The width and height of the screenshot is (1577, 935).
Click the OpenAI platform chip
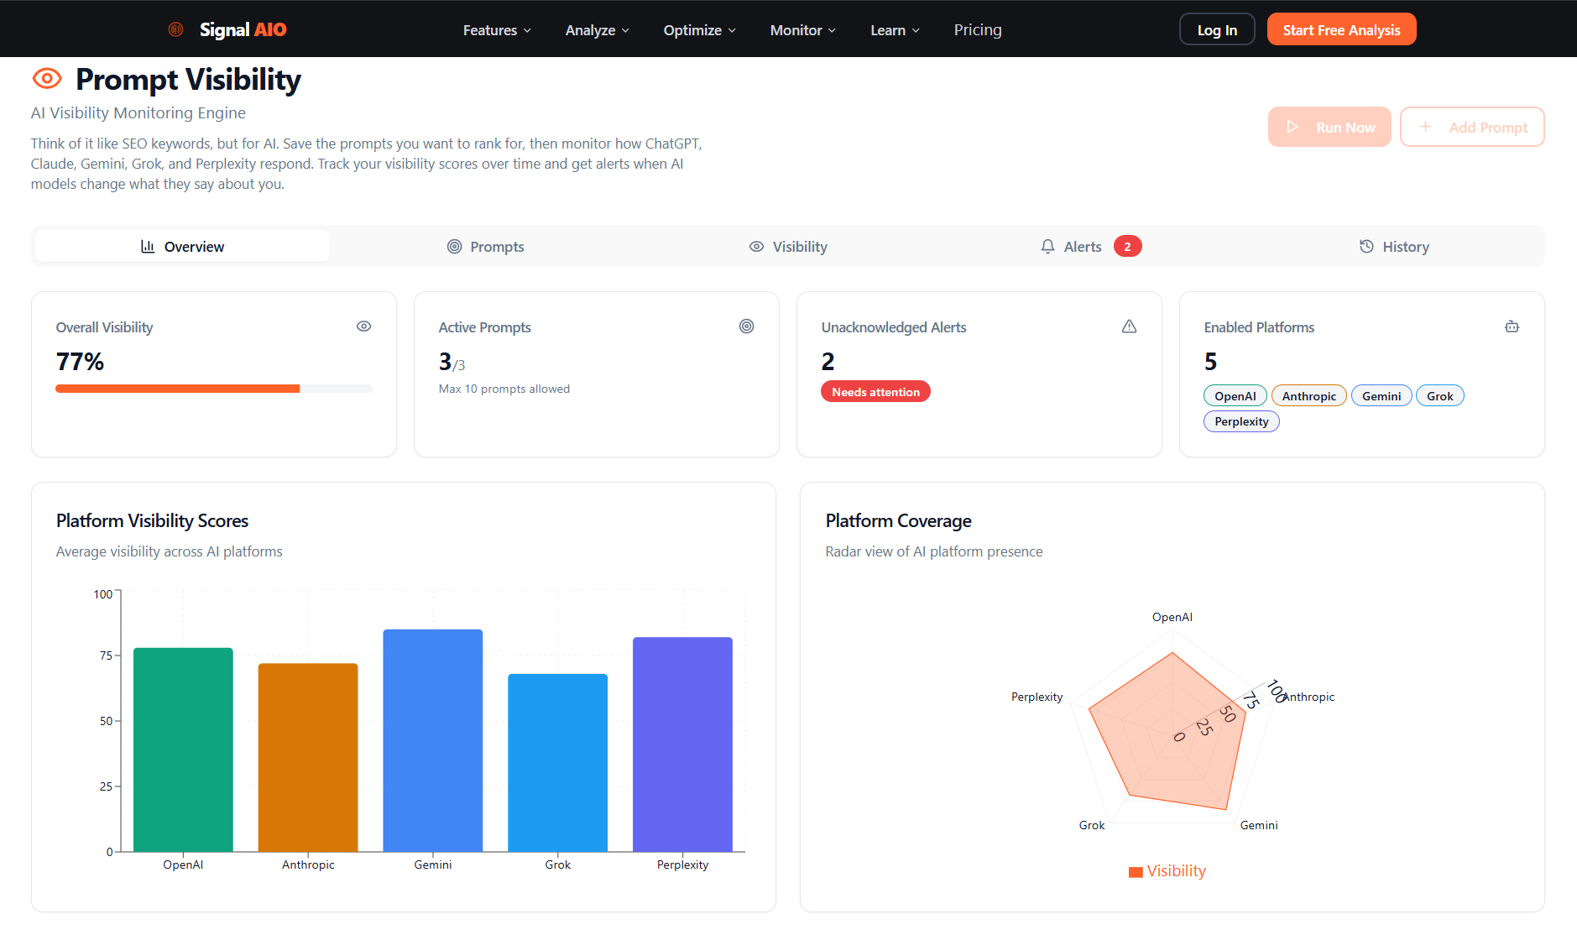pyautogui.click(x=1235, y=395)
